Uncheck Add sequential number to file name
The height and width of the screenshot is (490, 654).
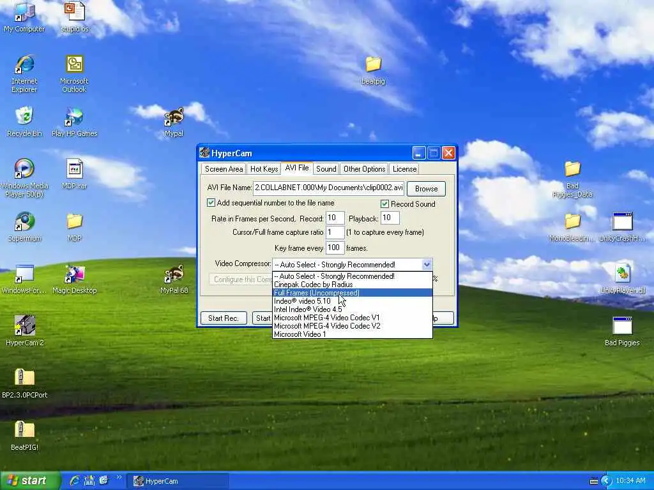tap(211, 203)
